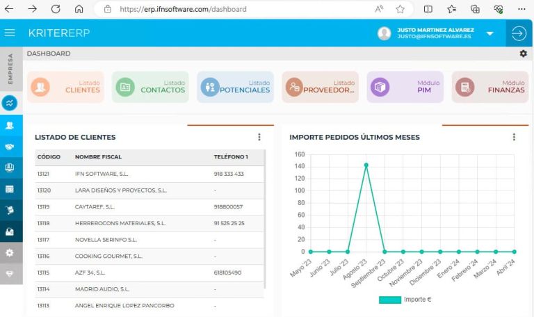
Task: Click the EMPRESA sidebar tab
Action: 11,69
